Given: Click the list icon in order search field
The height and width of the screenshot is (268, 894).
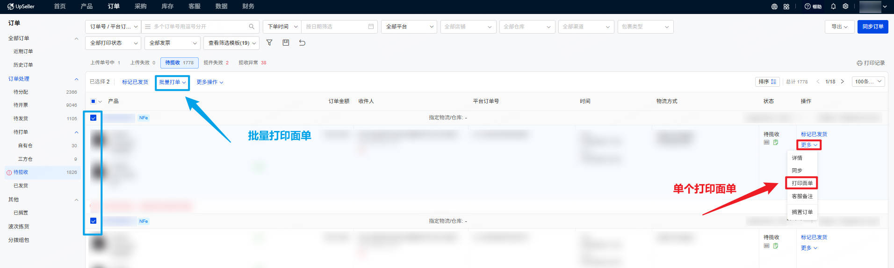Looking at the screenshot, I should 148,27.
